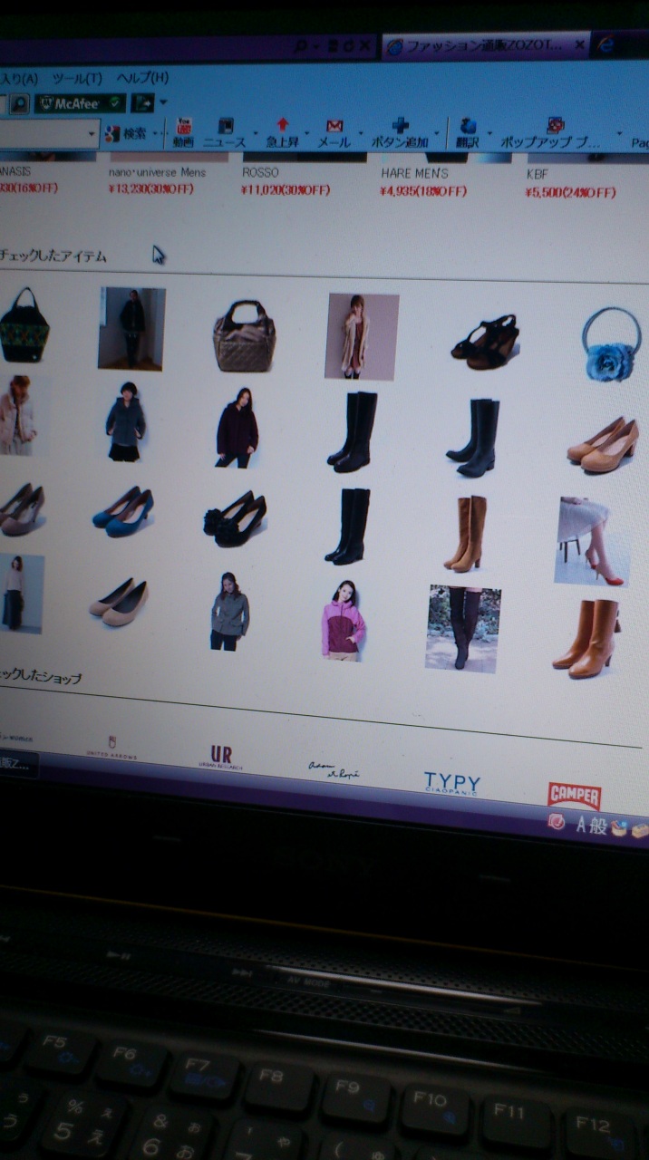This screenshot has height=1160, width=649.
Task: Click the 翻訳 translate toolbar icon
Action: pyautogui.click(x=468, y=133)
